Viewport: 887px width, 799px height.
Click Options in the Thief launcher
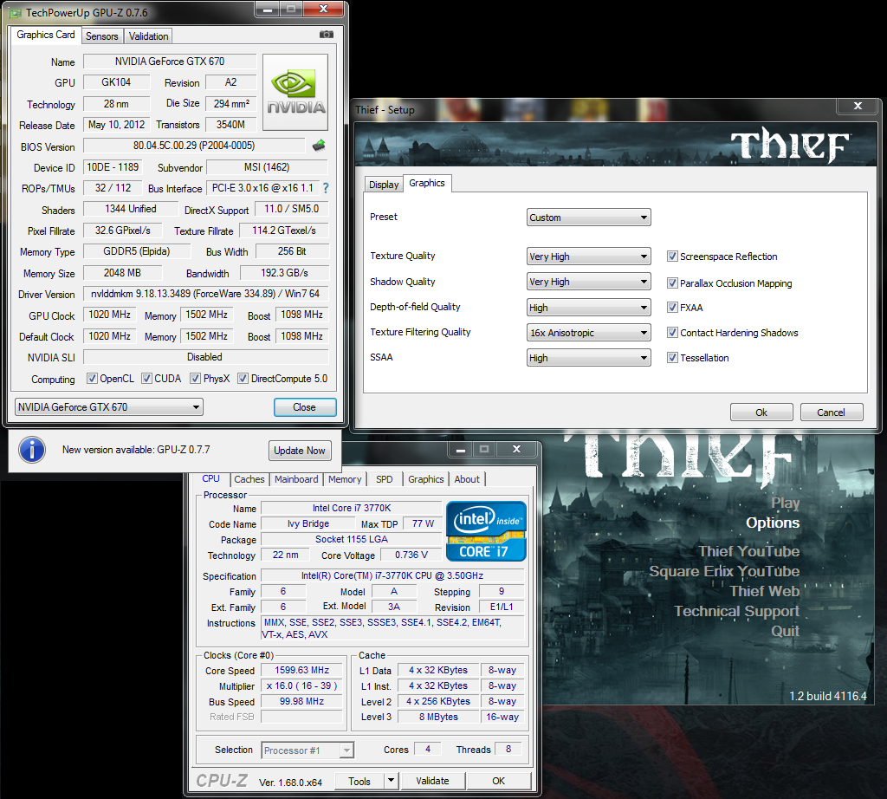pos(773,523)
